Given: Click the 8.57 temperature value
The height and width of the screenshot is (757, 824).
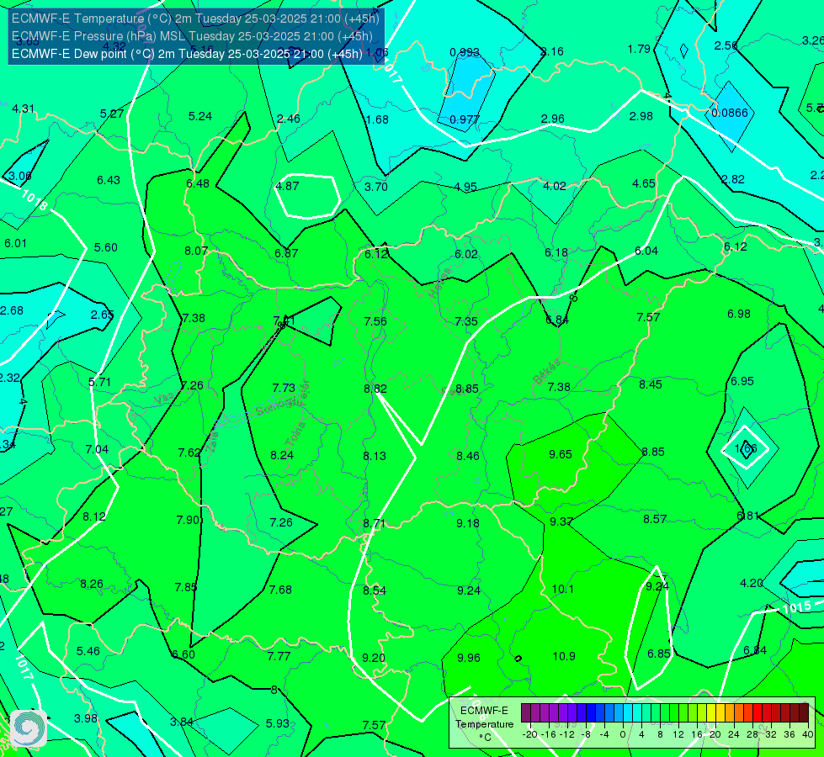Looking at the screenshot, I should click(655, 519).
